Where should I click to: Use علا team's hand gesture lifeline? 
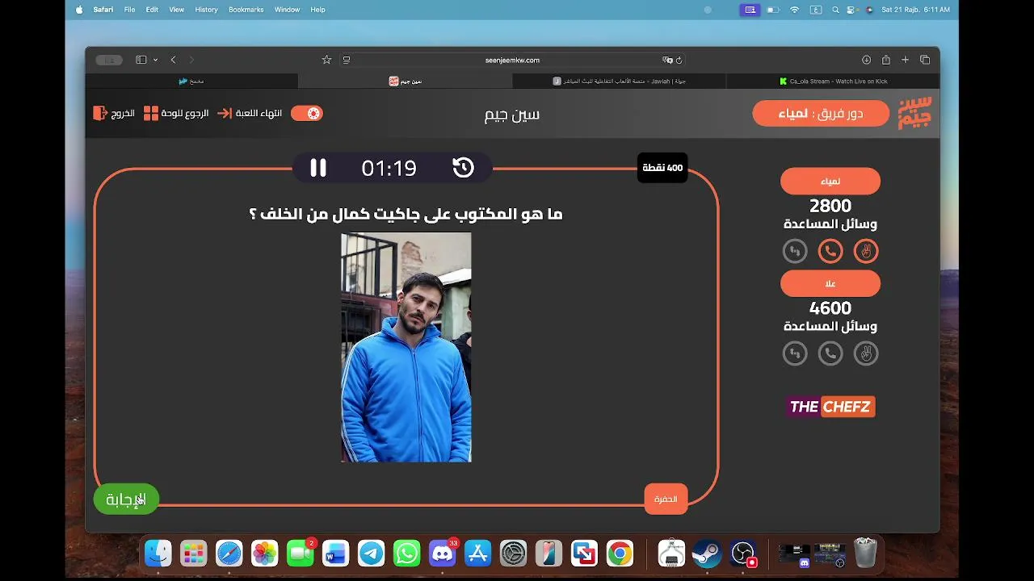(866, 353)
